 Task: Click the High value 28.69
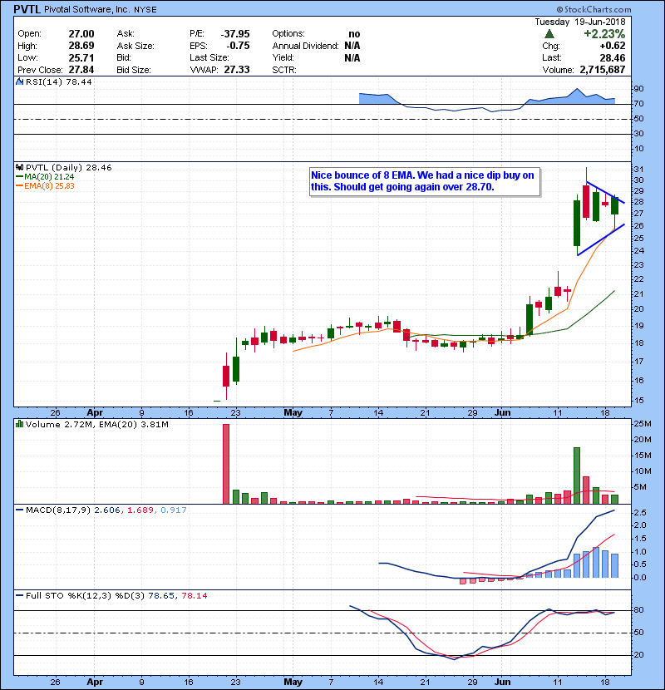click(x=81, y=46)
